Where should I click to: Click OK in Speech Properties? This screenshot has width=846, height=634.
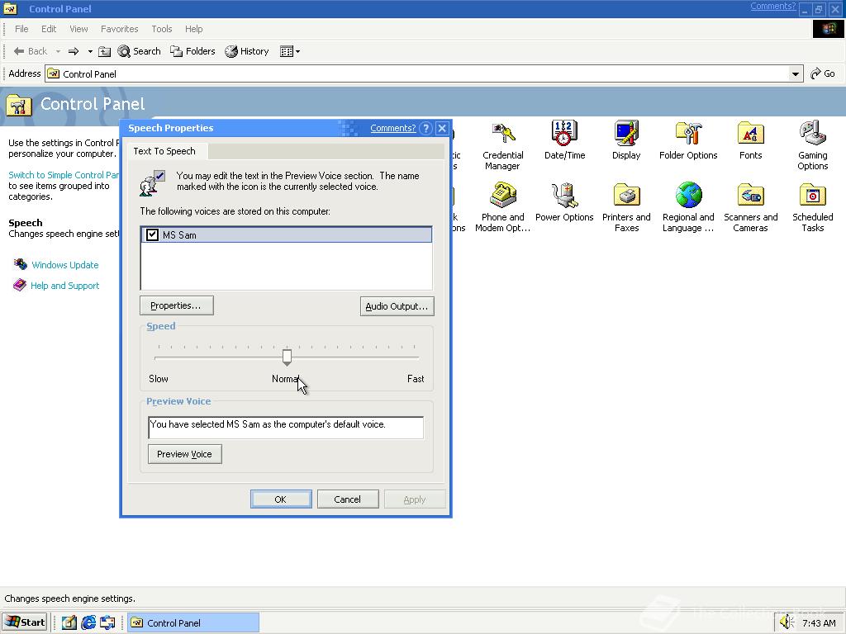[281, 499]
